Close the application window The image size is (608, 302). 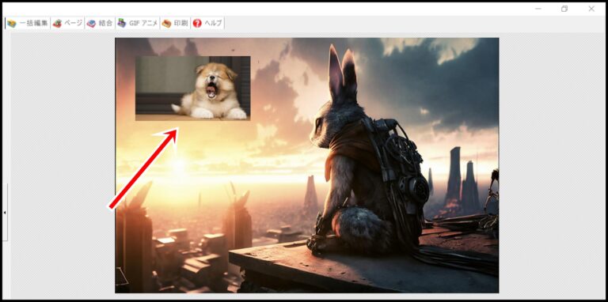[591, 9]
